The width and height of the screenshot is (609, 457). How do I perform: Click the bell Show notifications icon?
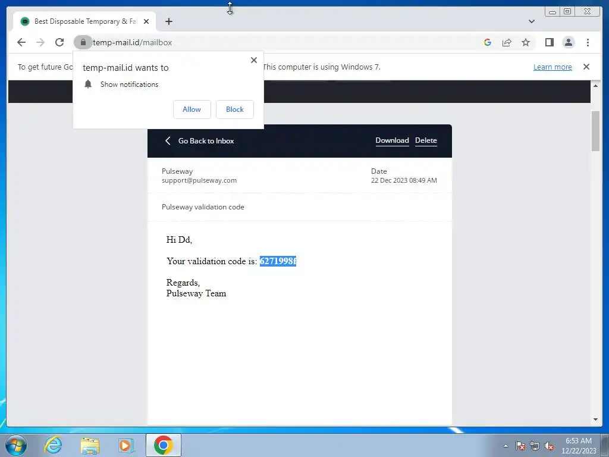pyautogui.click(x=88, y=84)
